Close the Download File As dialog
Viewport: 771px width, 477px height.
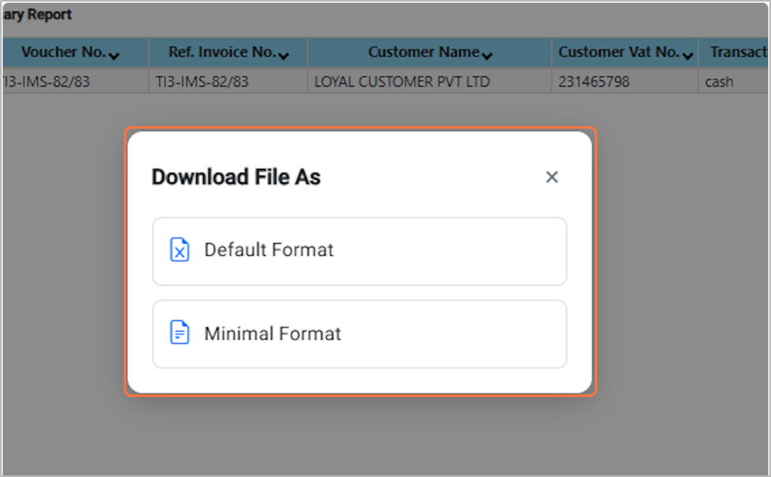(551, 177)
